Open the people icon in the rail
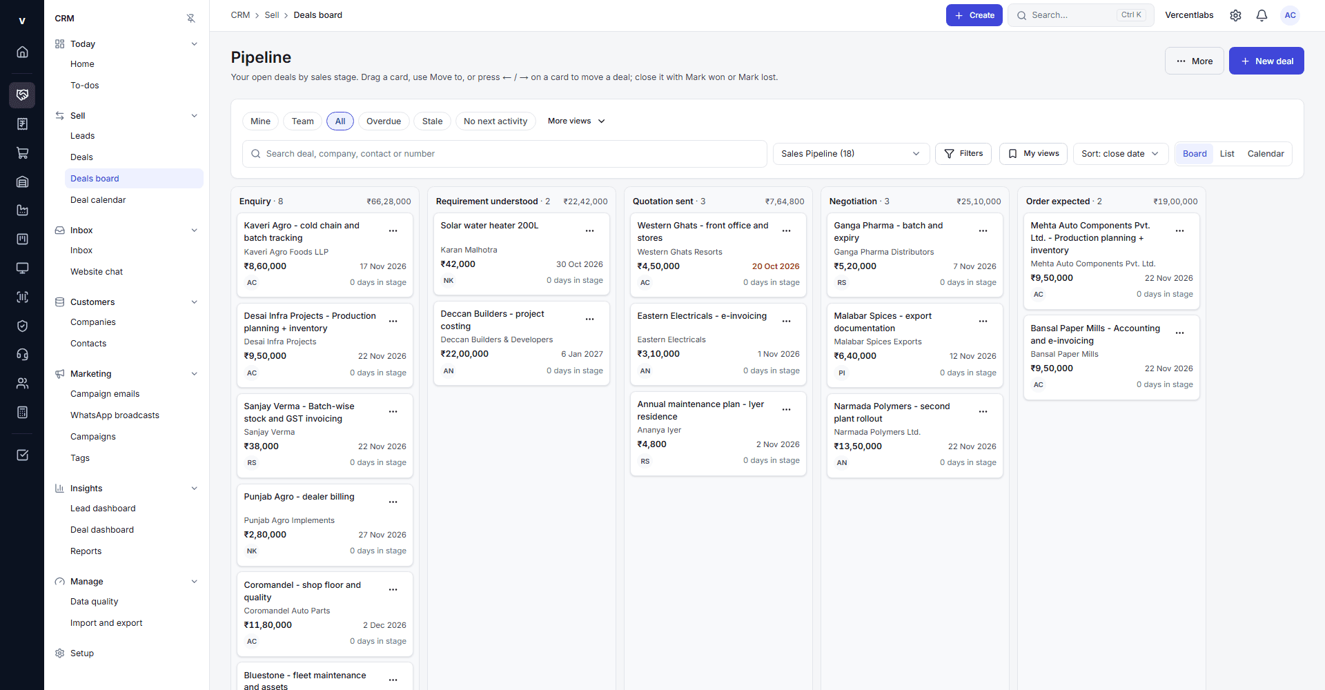Image resolution: width=1325 pixels, height=690 pixels. (22, 384)
